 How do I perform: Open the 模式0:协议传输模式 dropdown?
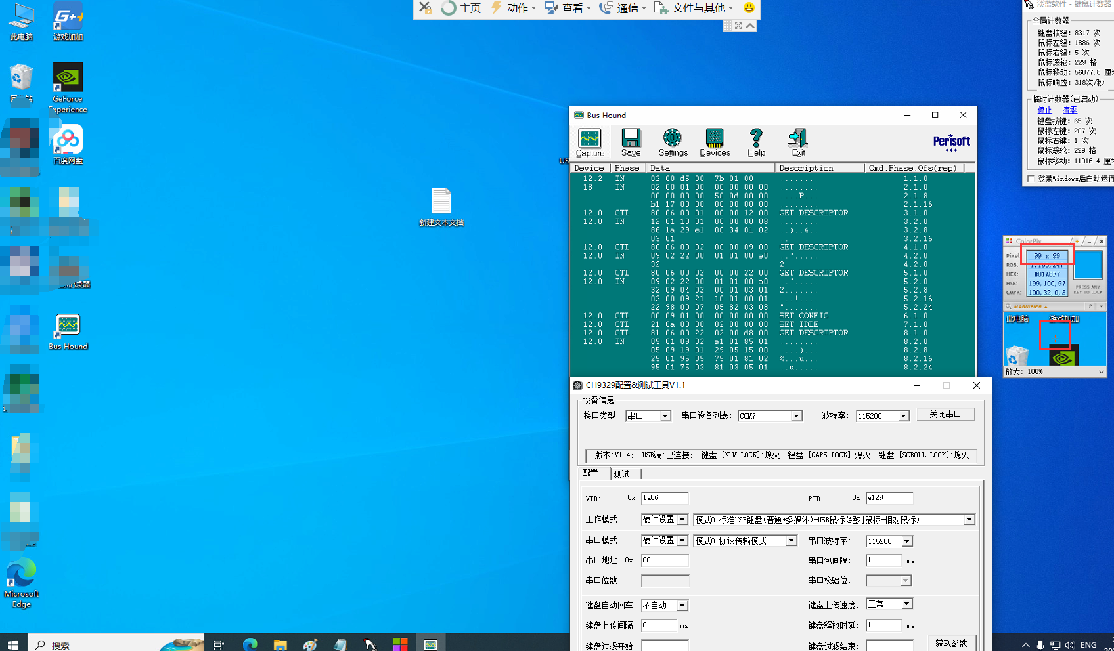(791, 541)
